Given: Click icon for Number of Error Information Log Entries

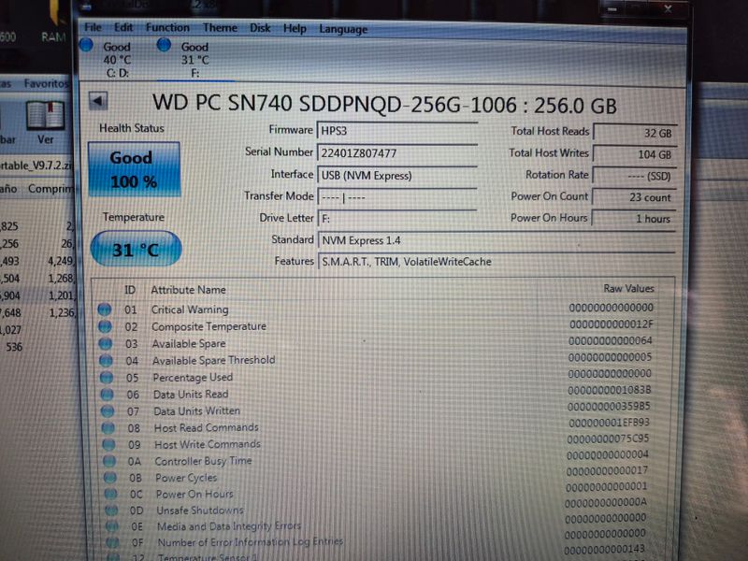Looking at the screenshot, I should (112, 543).
